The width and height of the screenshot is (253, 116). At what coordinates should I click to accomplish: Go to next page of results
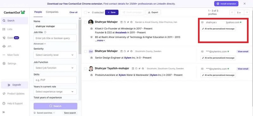coord(247,13)
